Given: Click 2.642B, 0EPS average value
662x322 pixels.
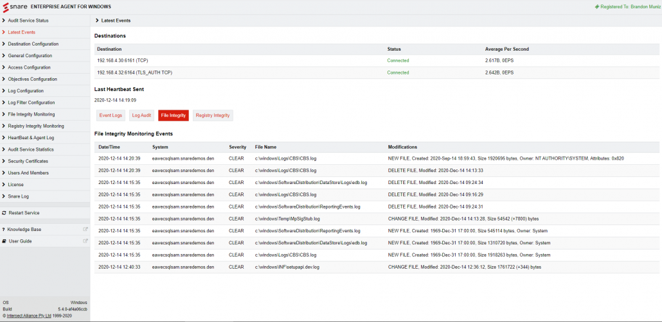Looking at the screenshot, I should (499, 72).
